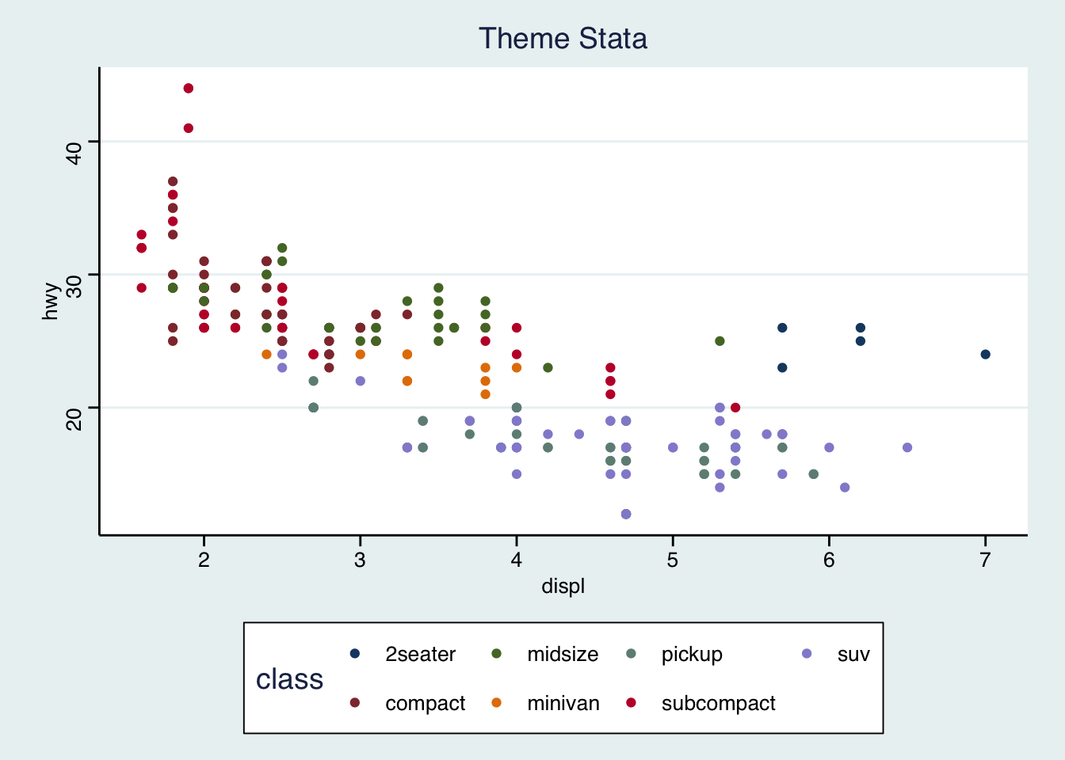
Task: Click the 'hwy' y-axis label
Action: pos(51,302)
